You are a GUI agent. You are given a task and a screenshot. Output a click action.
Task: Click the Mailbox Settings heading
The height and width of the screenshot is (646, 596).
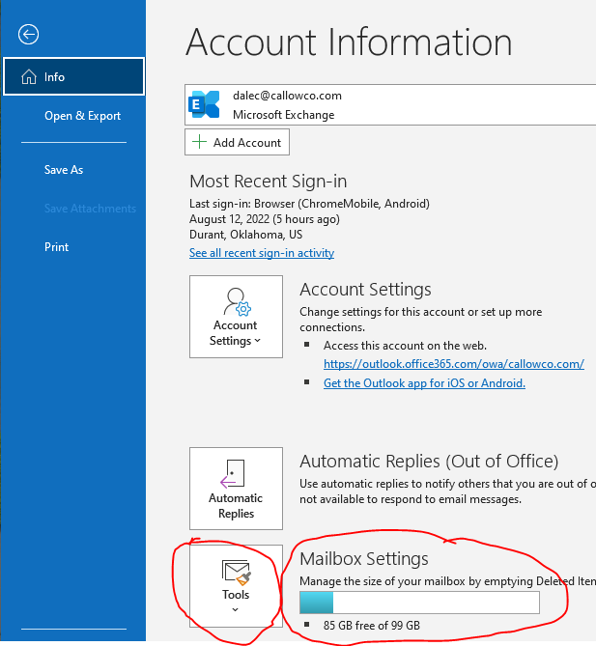pos(364,559)
